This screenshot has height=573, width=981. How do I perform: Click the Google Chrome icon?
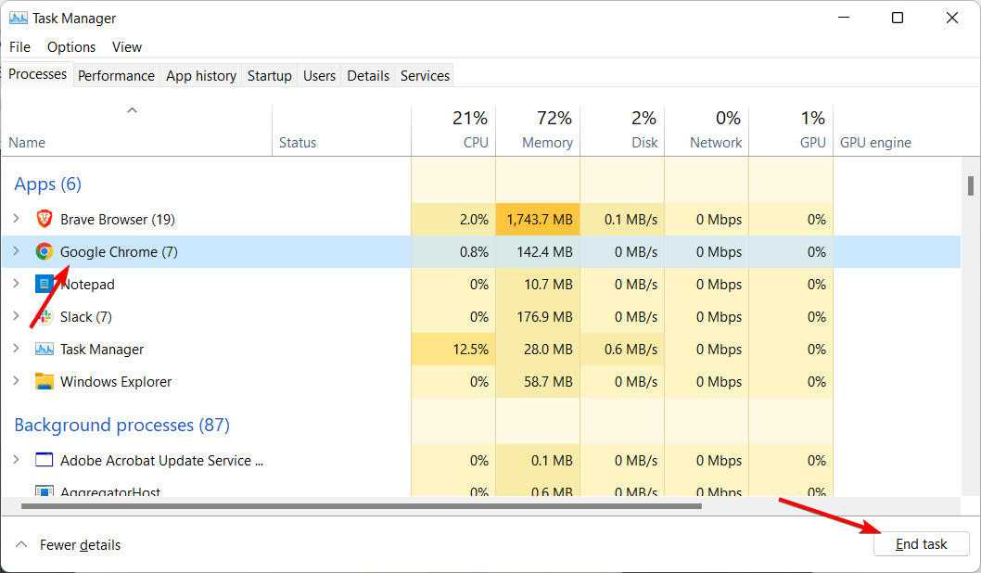tap(44, 251)
